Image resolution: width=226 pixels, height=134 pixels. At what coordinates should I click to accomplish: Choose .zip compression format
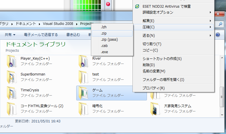(112, 33)
